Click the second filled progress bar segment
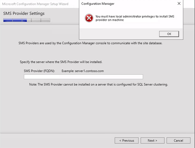Screen dimensions: 195x148 click(x=17, y=20)
